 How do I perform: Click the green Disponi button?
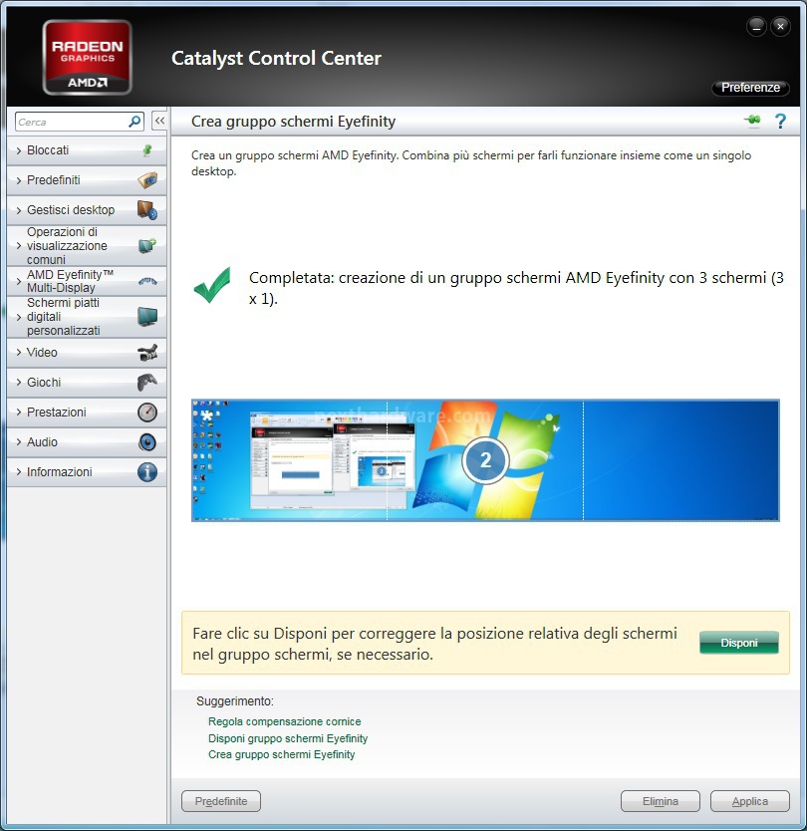click(x=739, y=643)
